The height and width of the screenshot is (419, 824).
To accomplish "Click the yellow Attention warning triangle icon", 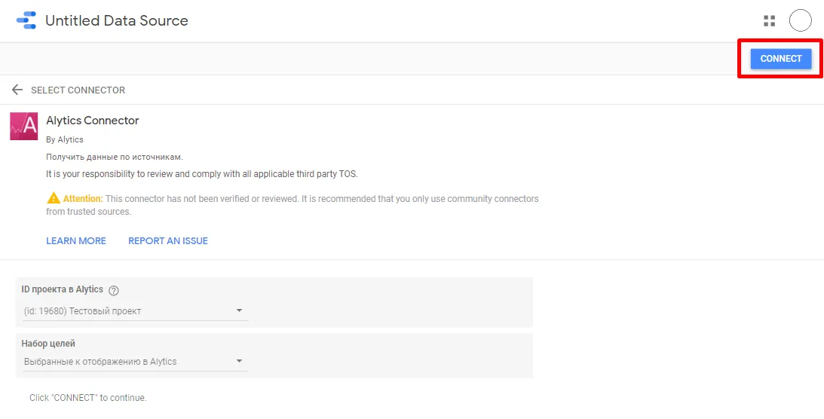I will 54,198.
